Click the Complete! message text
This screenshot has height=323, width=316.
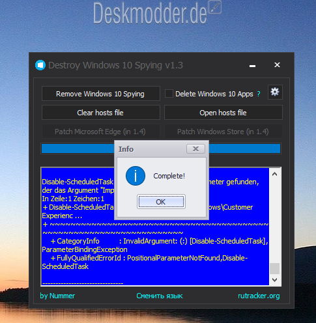pos(169,176)
